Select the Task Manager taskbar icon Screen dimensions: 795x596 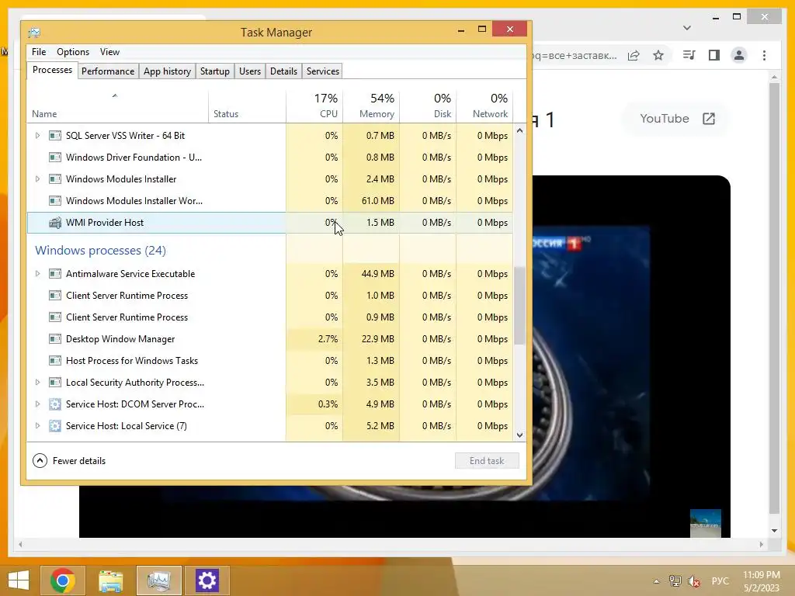point(158,580)
